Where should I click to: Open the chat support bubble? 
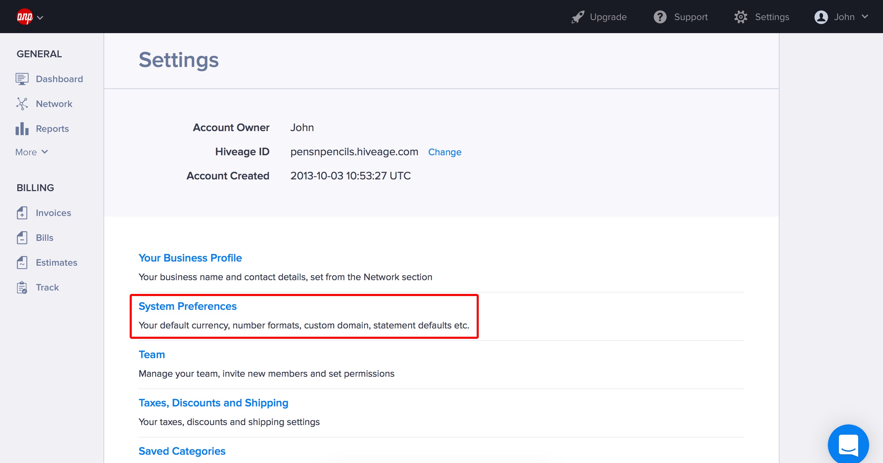click(848, 444)
